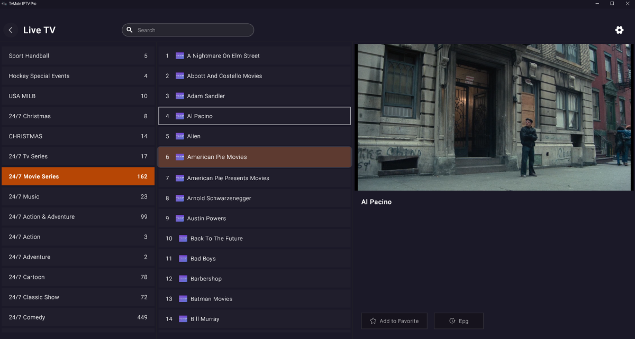Click the Bad Boys channel logo icon
The width and height of the screenshot is (635, 339).
click(183, 259)
